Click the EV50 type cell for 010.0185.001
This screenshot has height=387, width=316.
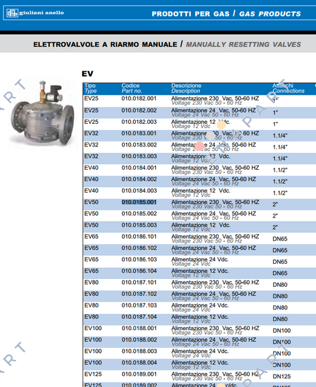coord(91,202)
